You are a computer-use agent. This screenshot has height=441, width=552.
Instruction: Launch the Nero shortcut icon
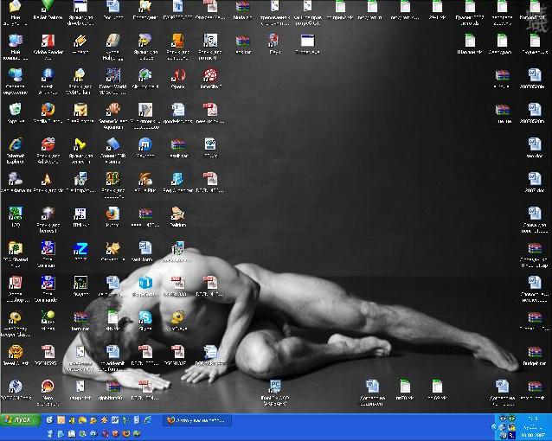pyautogui.click(x=48, y=387)
